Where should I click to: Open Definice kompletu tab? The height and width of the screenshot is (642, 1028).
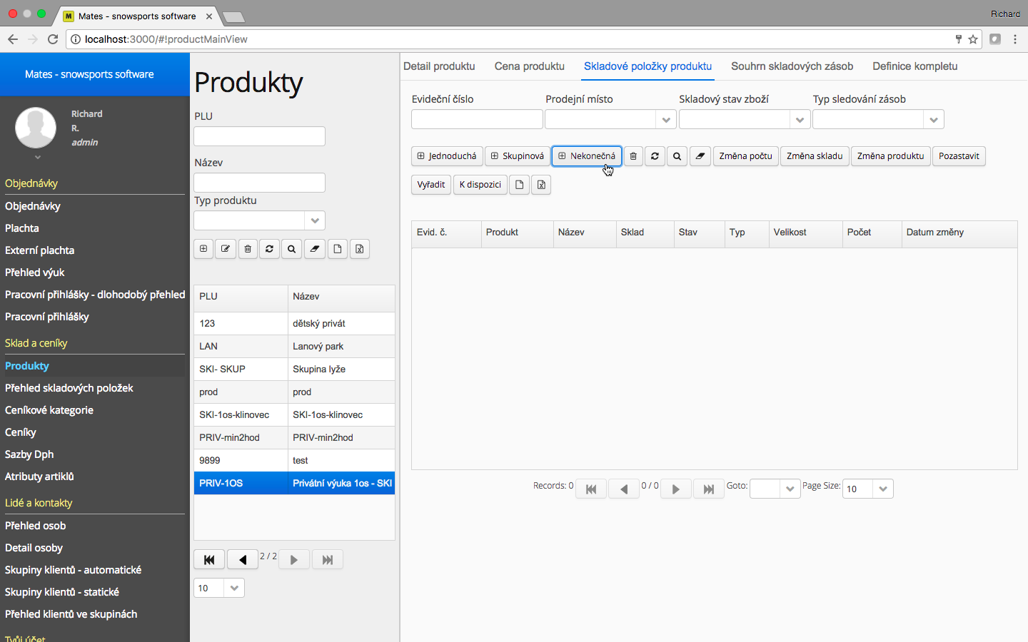tap(915, 66)
